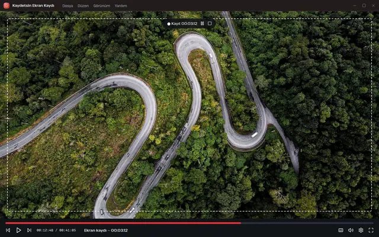Image resolution: width=379 pixels, height=237 pixels.
Task: Open the Yardım menu
Action: pos(121,6)
